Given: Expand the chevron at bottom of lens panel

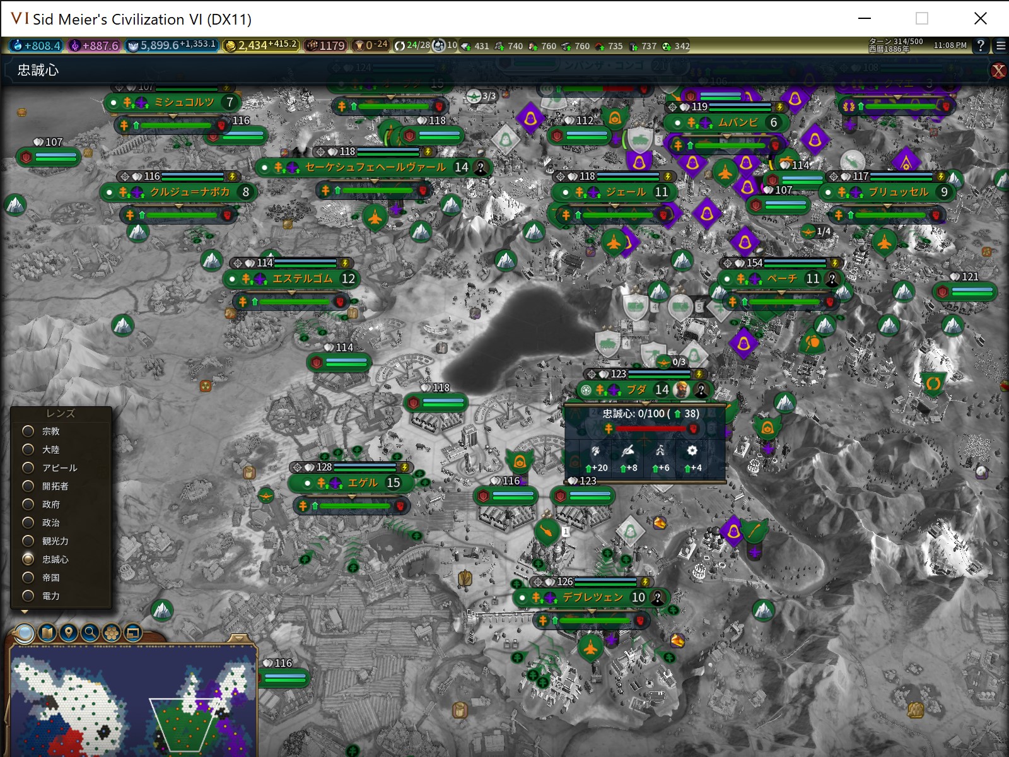Looking at the screenshot, I should point(24,611).
